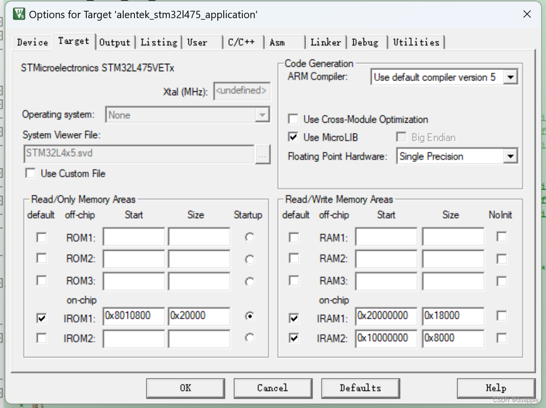This screenshot has height=408, width=546.
Task: Click the ROM1 Size field
Action: 199,237
